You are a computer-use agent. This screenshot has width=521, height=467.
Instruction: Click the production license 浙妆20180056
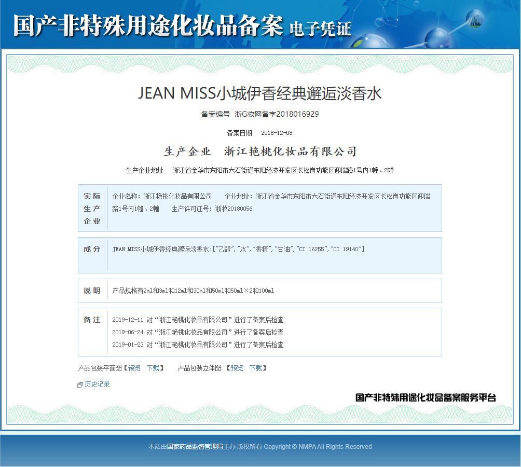pyautogui.click(x=234, y=209)
